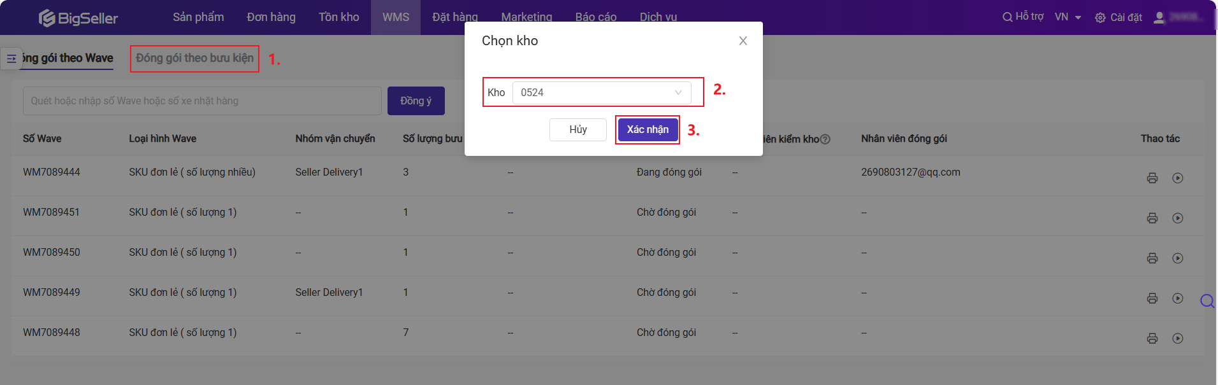Expand the Kho warehouse dropdown
Viewport: 1218px width, 385px height.
tap(602, 93)
